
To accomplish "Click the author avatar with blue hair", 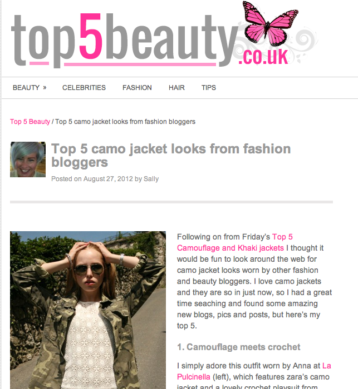I will pyautogui.click(x=28, y=159).
